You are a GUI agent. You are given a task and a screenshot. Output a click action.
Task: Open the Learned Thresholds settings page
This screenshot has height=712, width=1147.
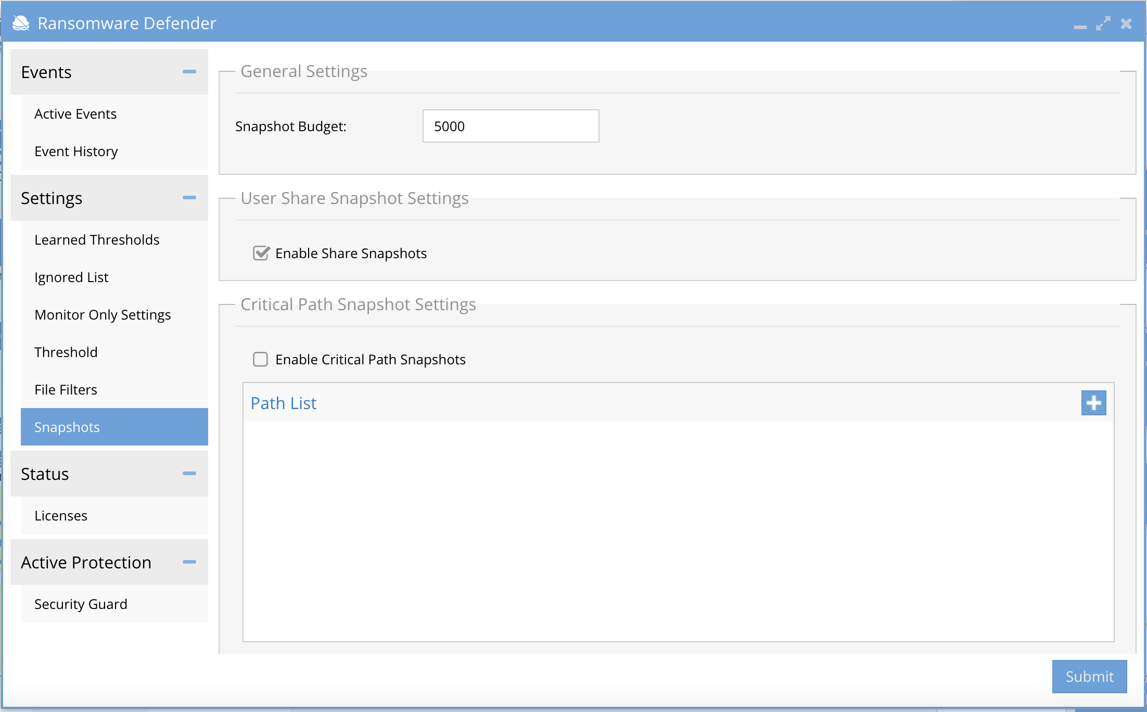97,240
